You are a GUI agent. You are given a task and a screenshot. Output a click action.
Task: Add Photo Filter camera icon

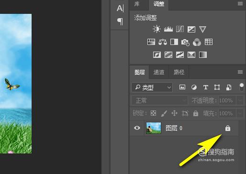[x=185, y=42]
